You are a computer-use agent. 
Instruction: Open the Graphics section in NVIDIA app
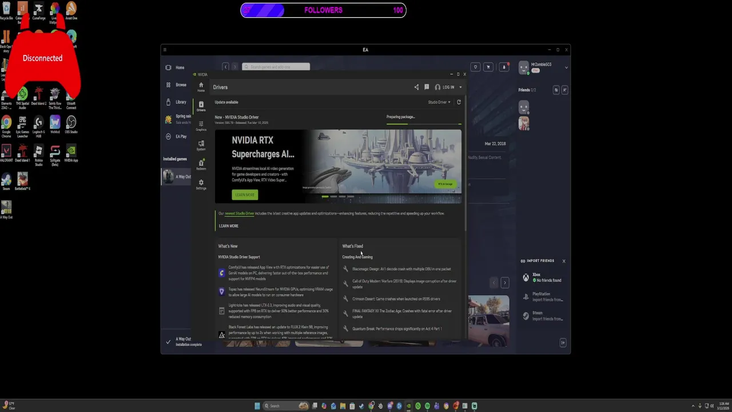[x=201, y=126]
